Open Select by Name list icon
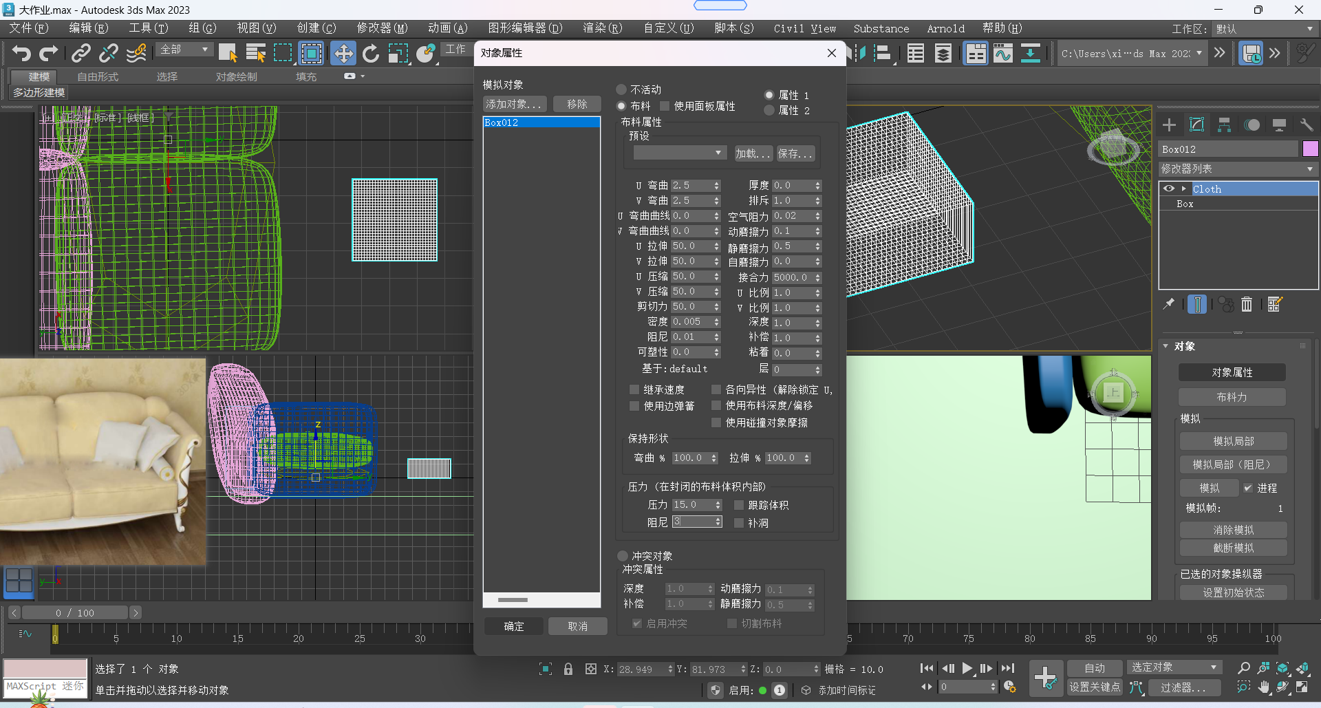 pyautogui.click(x=256, y=53)
